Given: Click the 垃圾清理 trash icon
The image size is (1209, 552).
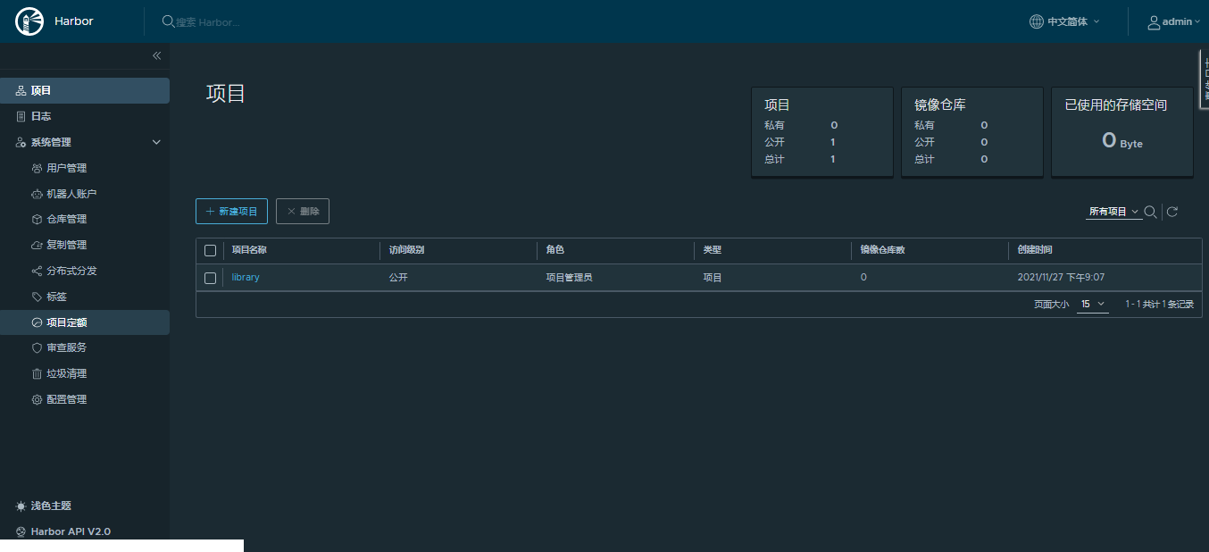Looking at the screenshot, I should tap(37, 373).
